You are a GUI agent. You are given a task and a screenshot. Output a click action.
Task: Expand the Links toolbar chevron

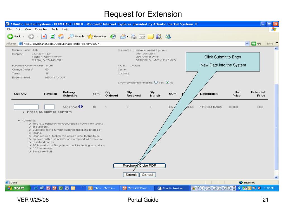(x=277, y=43)
